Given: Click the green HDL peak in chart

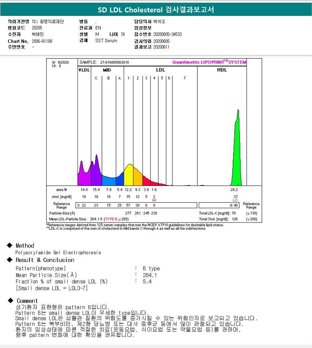Looking at the screenshot, I should click(x=237, y=155).
